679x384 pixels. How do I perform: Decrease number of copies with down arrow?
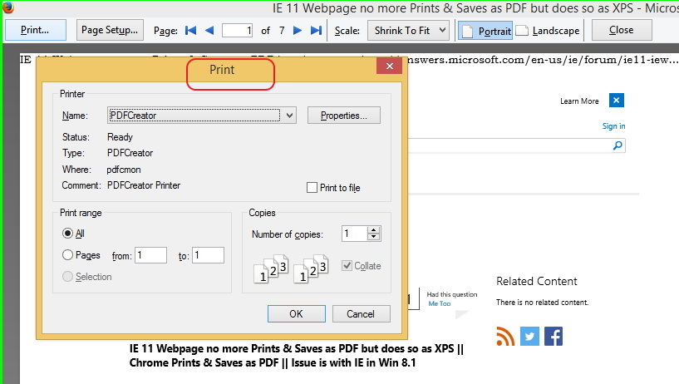click(373, 237)
